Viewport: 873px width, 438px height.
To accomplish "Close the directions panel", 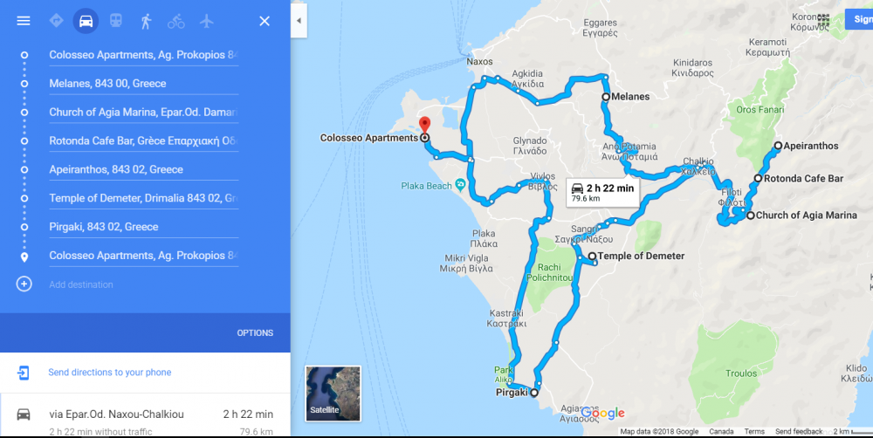I will click(265, 21).
